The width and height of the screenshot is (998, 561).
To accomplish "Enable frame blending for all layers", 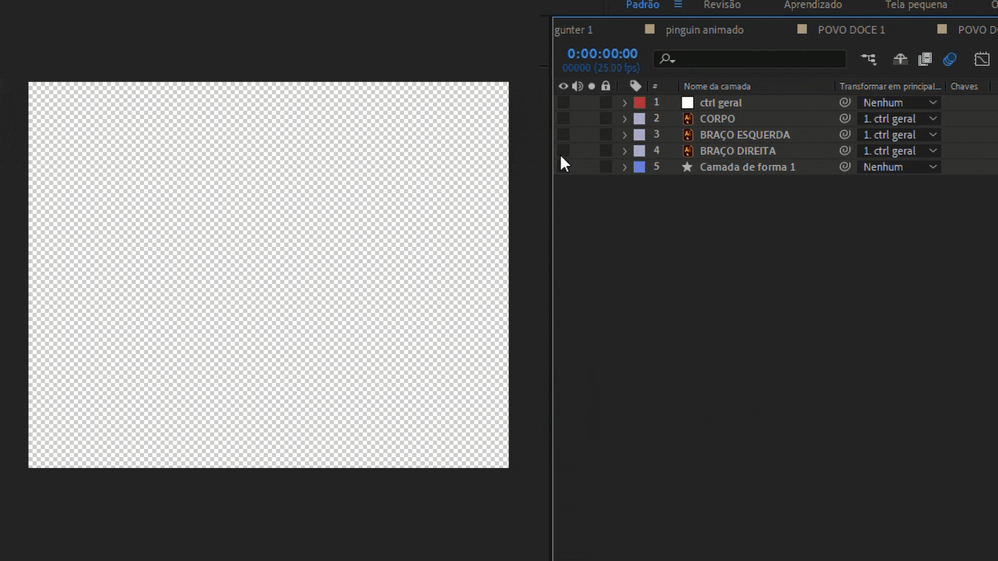I will click(925, 59).
